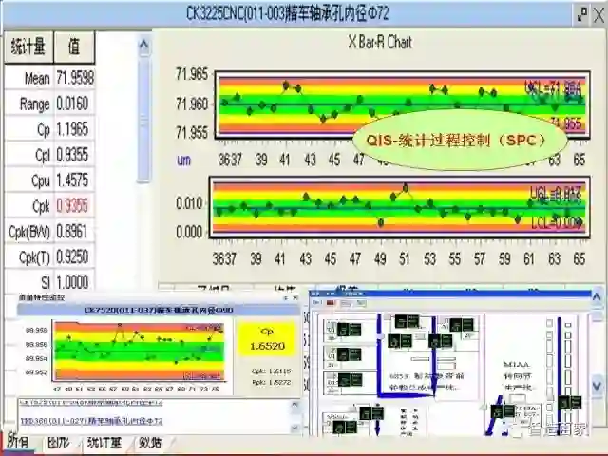Close the CK3225CNC chart window

(x=598, y=15)
